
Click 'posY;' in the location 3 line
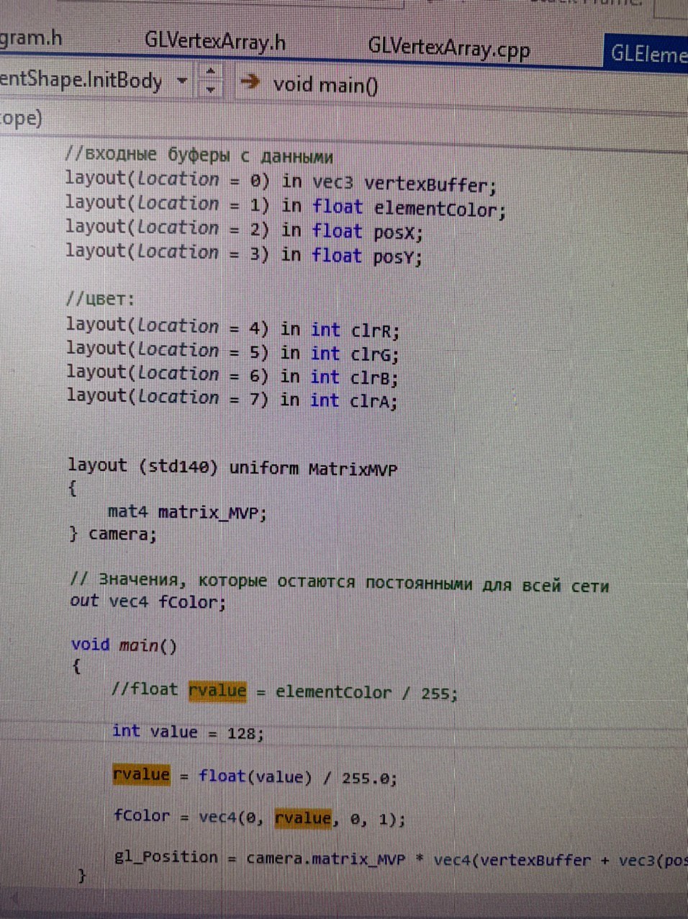(397, 257)
